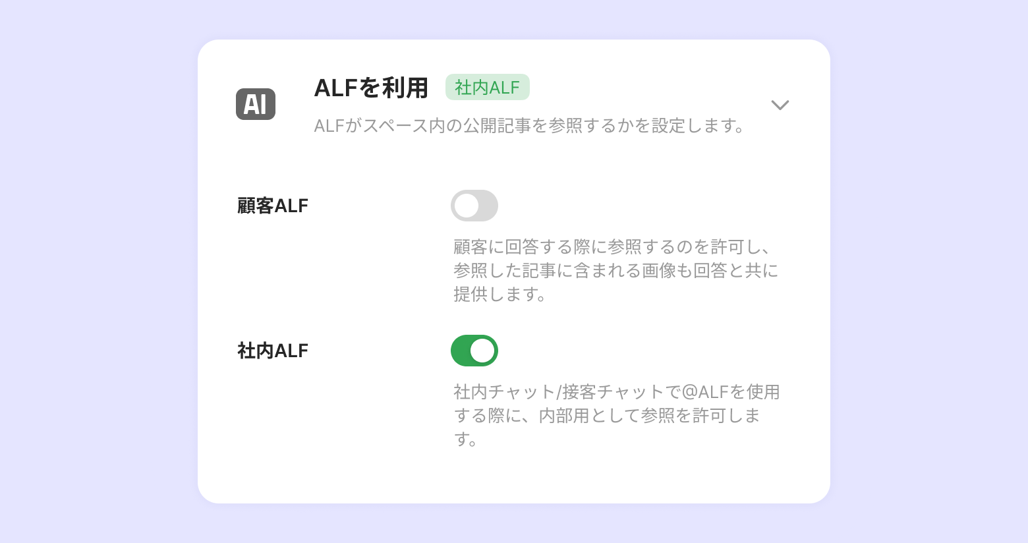The width and height of the screenshot is (1028, 543).
Task: Fold the ALF settings card via its chevron
Action: (x=780, y=105)
